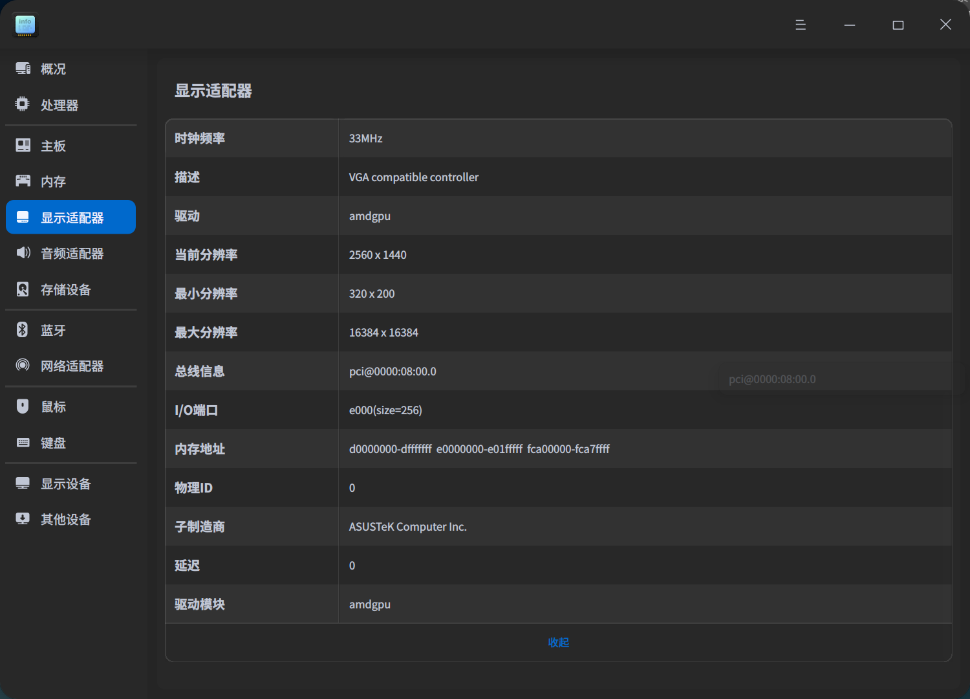Click the 显示适配器 display adapter icon

pyautogui.click(x=23, y=217)
